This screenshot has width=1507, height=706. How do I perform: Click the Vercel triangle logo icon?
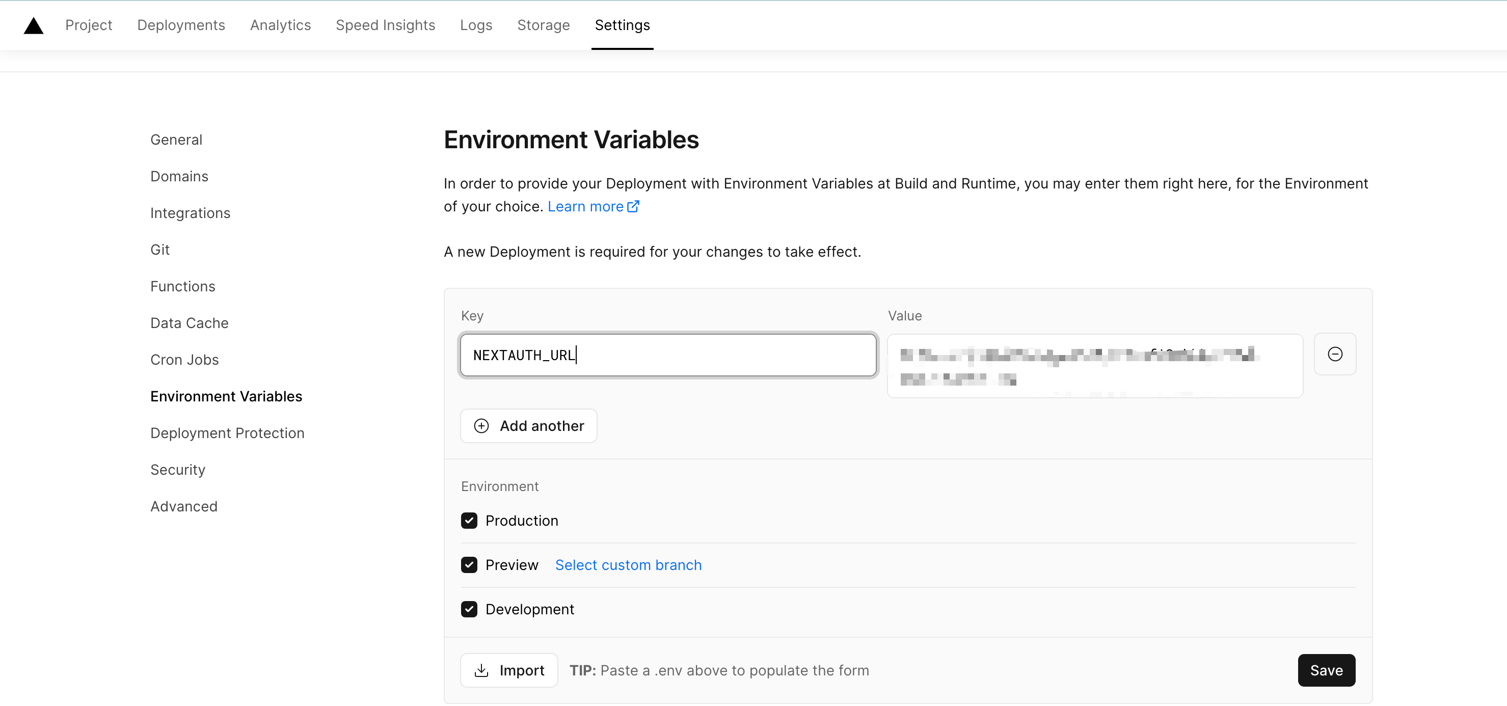click(x=33, y=25)
